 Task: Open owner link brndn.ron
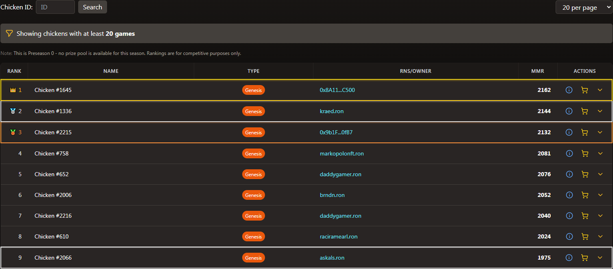(x=332, y=195)
